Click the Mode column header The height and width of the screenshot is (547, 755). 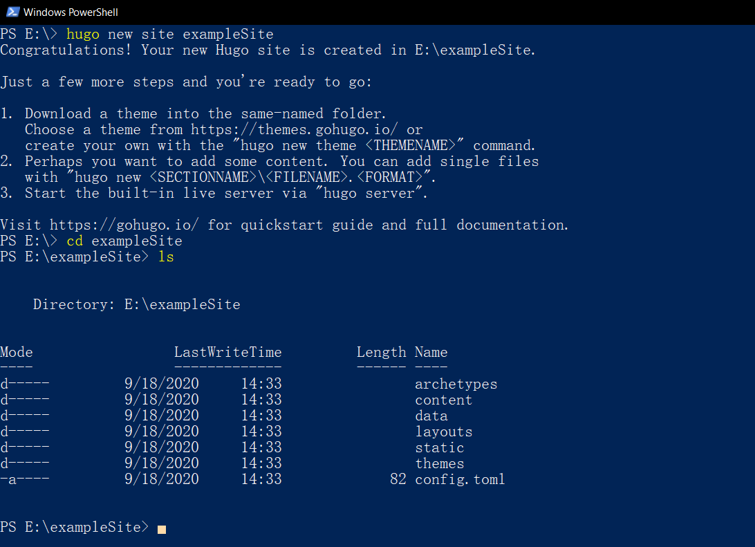click(17, 353)
